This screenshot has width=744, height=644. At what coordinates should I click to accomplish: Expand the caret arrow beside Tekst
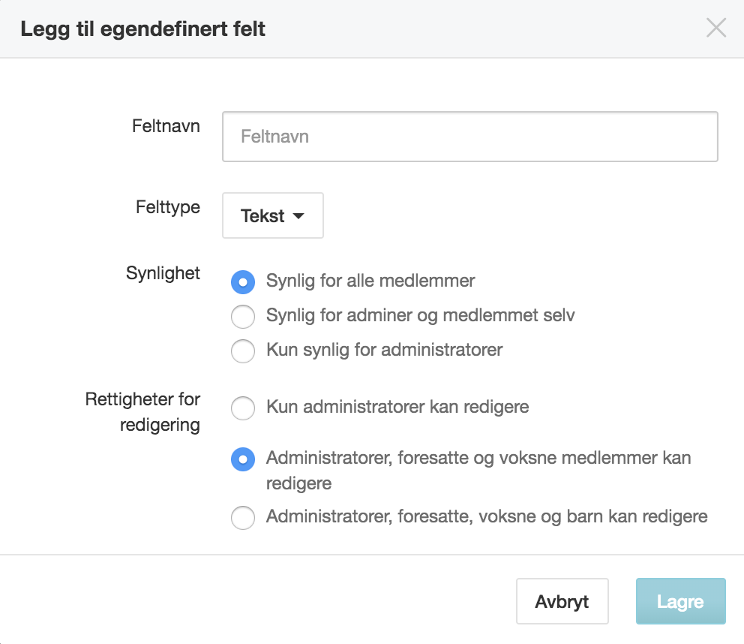pyautogui.click(x=298, y=216)
